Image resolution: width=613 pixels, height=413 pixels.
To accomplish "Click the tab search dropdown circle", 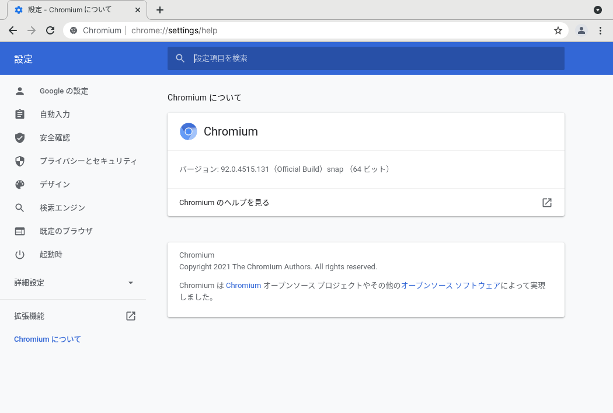I will (x=598, y=10).
